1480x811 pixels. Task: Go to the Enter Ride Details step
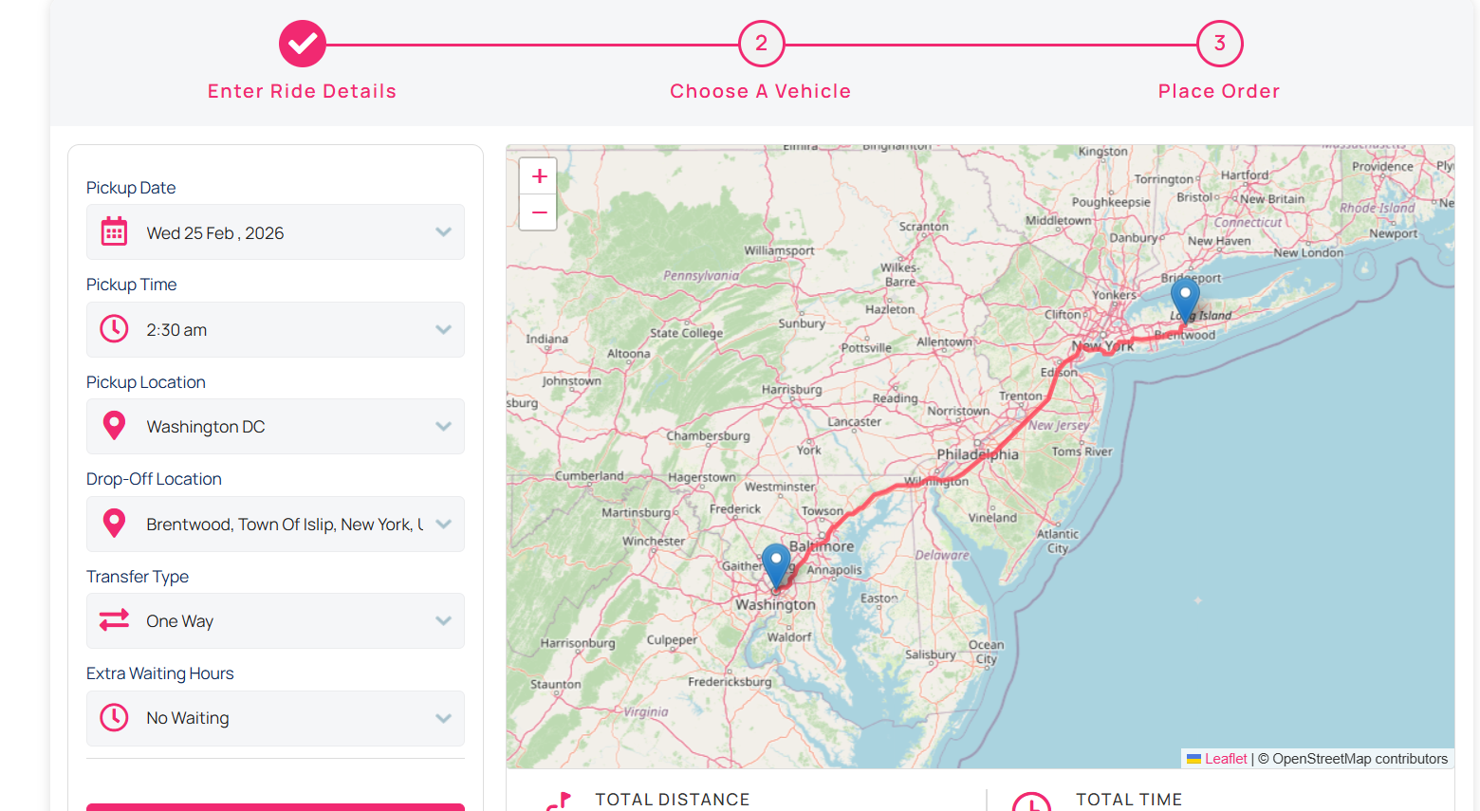[x=303, y=45]
